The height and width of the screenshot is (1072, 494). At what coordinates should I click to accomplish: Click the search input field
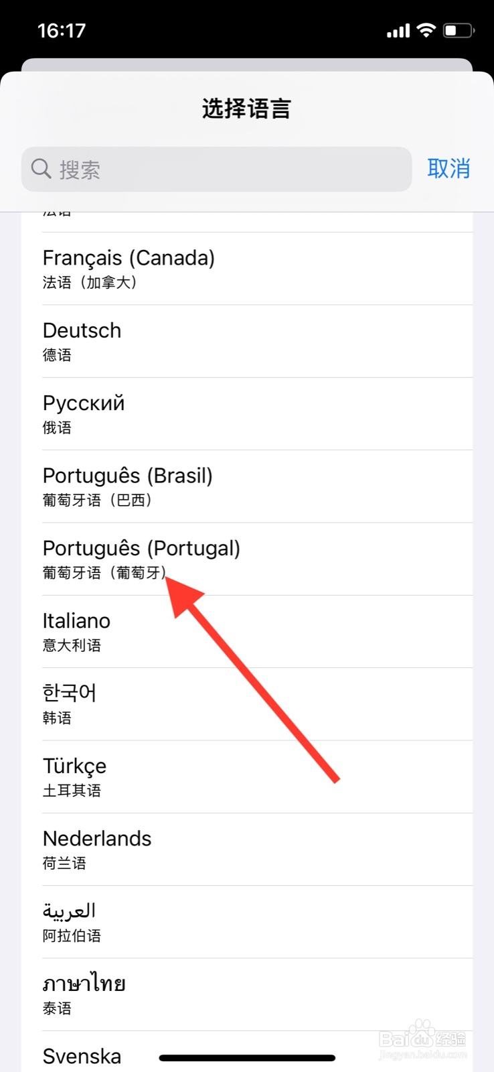216,169
